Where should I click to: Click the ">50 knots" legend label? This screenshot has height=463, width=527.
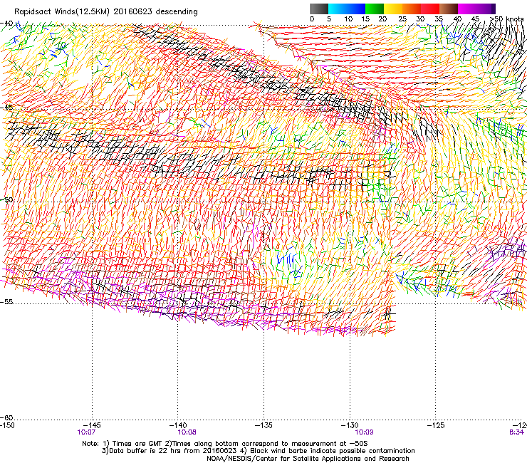[506, 19]
